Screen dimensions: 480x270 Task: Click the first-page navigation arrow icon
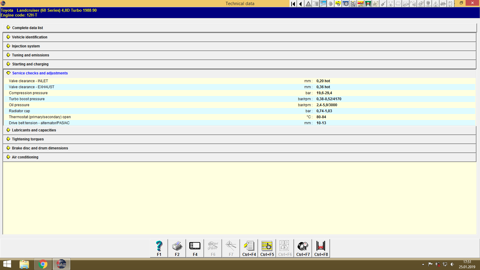click(292, 4)
